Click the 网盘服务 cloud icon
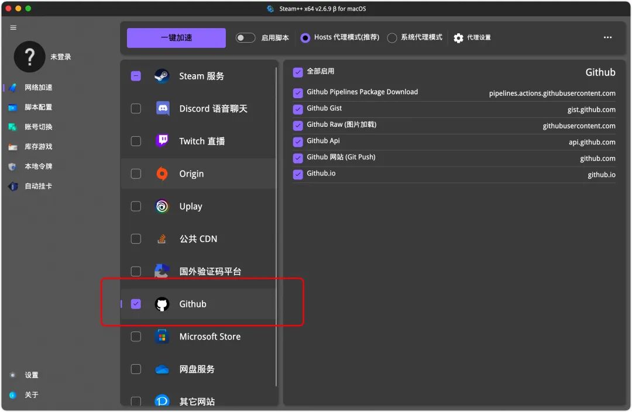The width and height of the screenshot is (632, 412). (162, 369)
